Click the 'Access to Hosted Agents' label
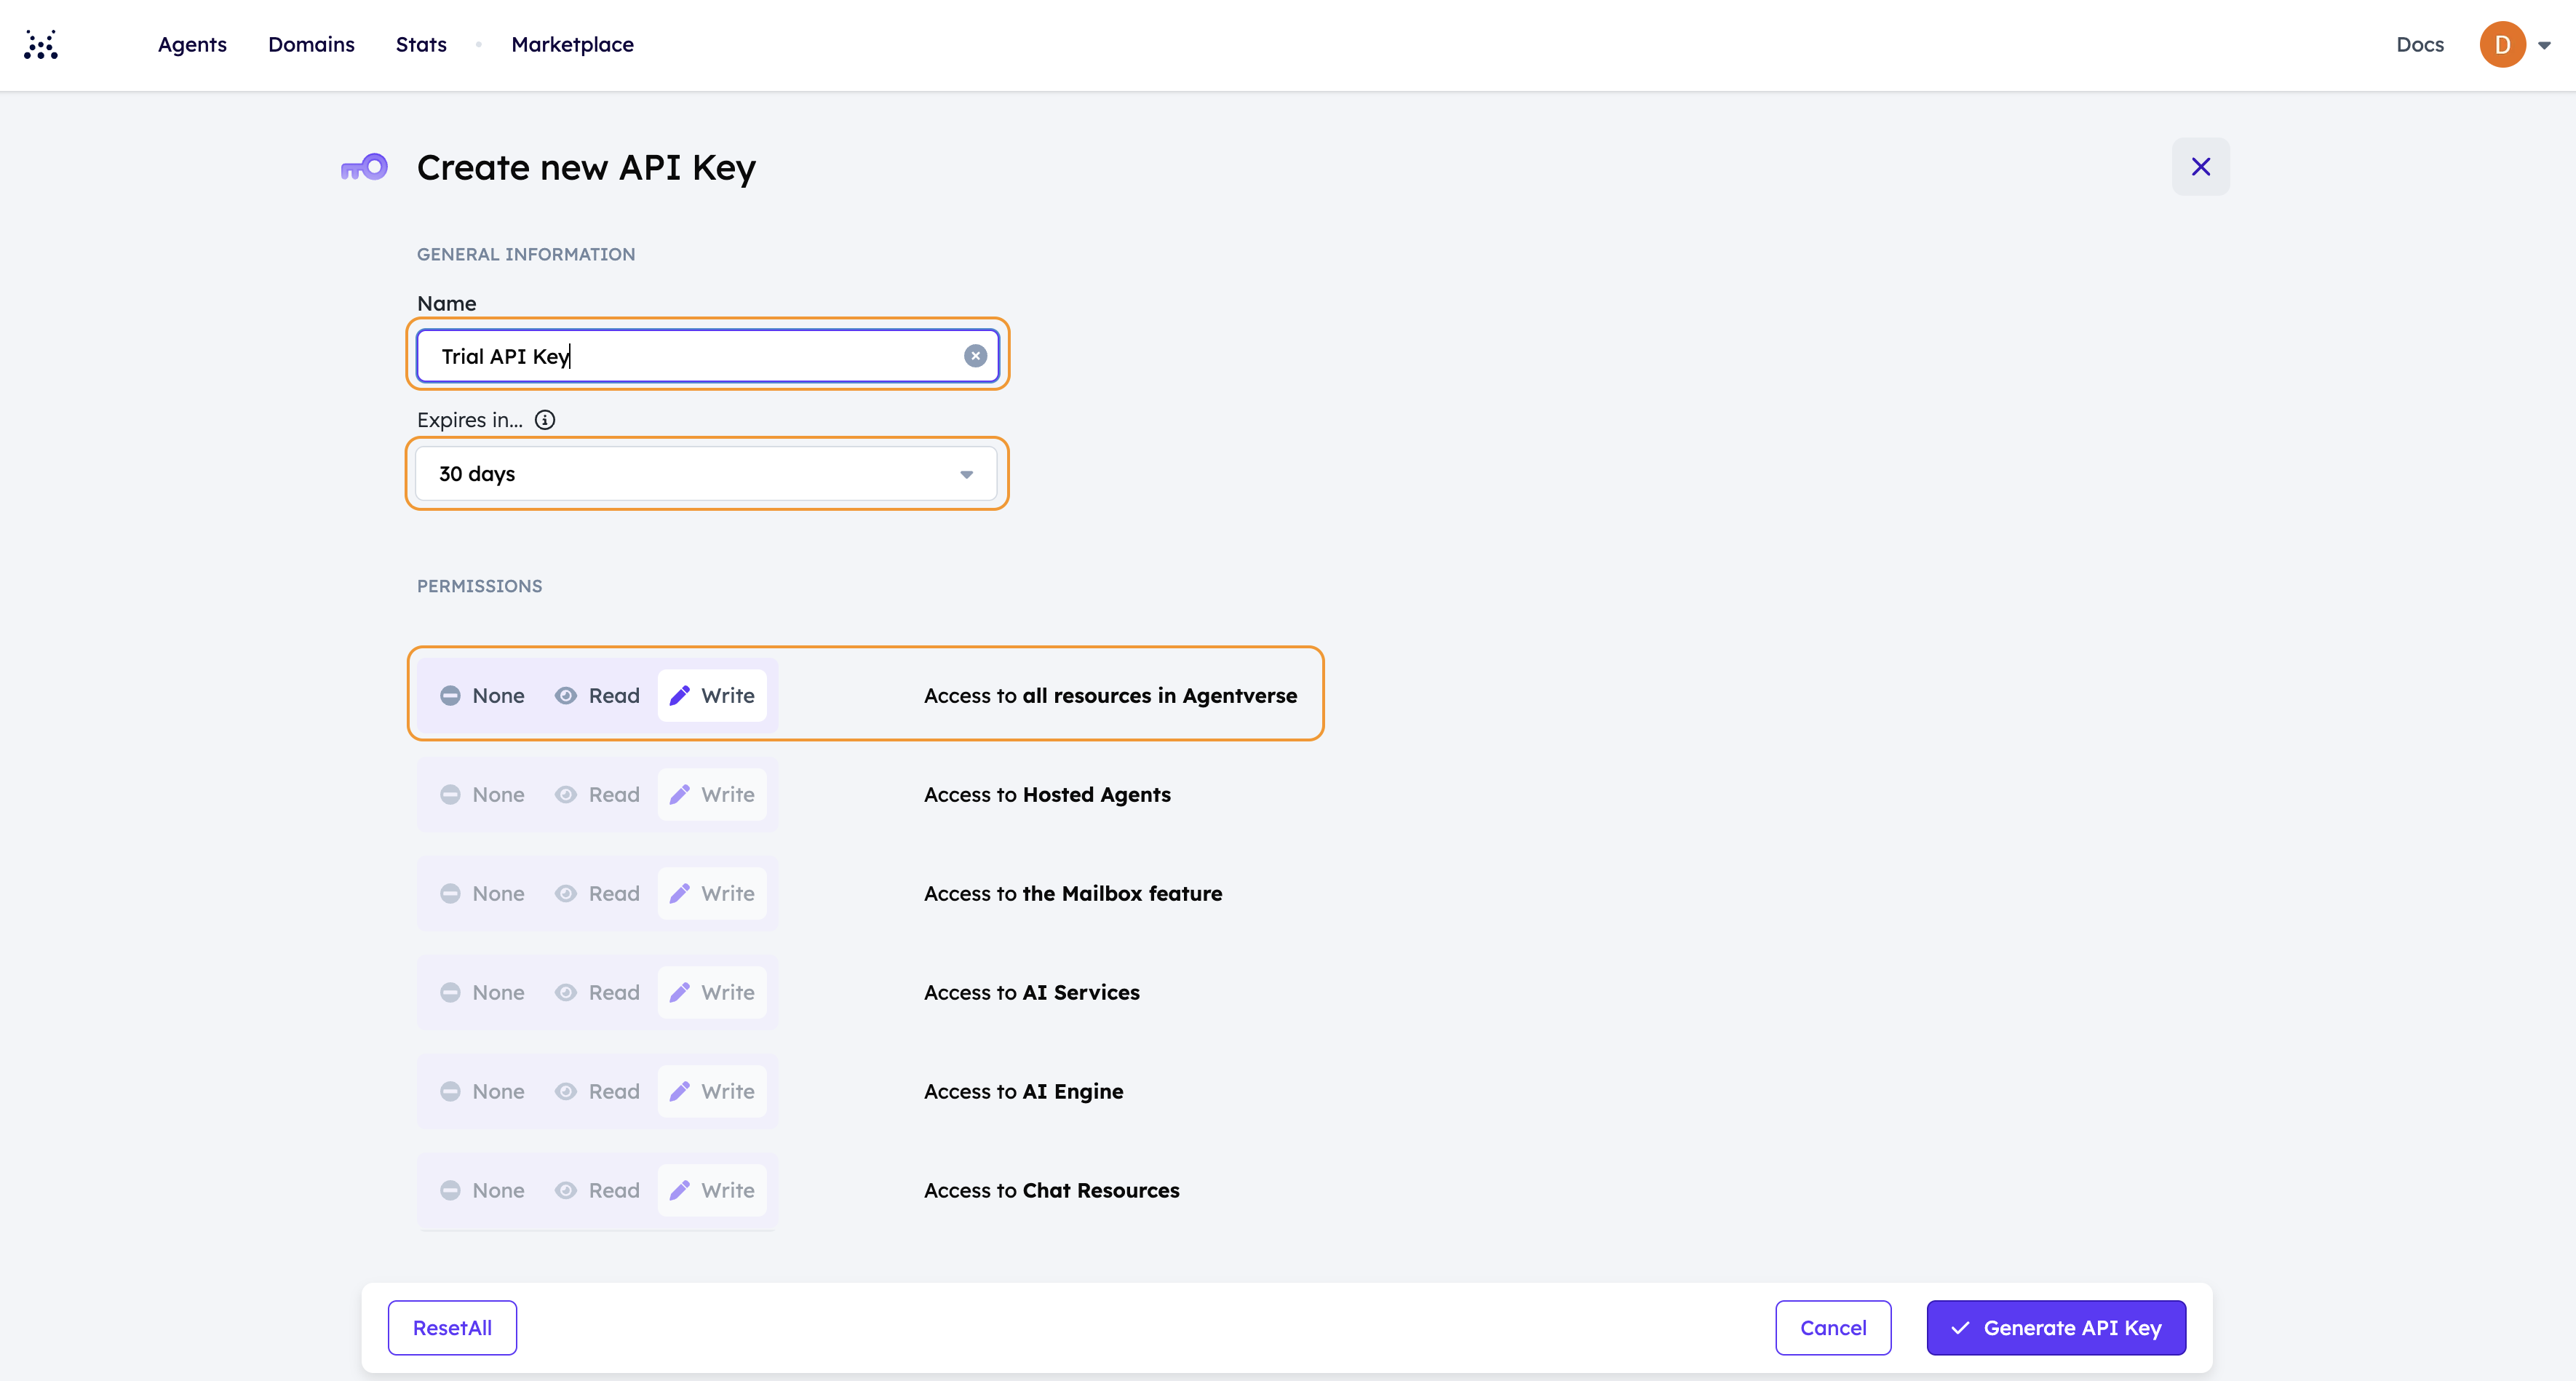The image size is (2576, 1381). tap(1047, 795)
